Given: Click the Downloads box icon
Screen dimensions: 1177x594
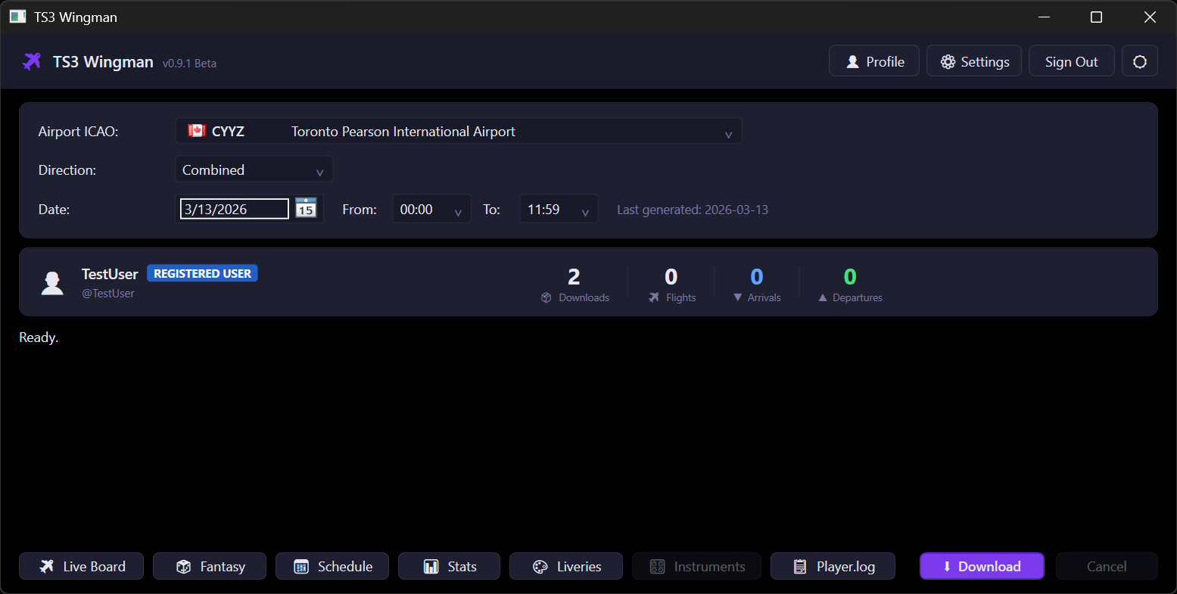Looking at the screenshot, I should click(546, 297).
